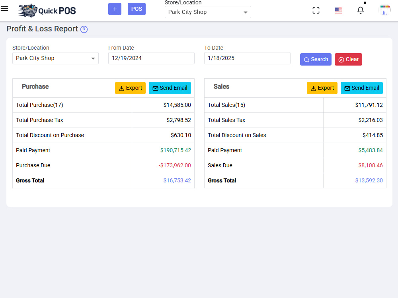Click the Total Discount on Sales label
The height and width of the screenshot is (298, 398).
[x=237, y=135]
